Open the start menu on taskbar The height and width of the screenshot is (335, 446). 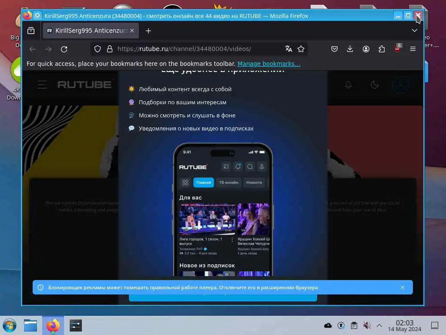(10, 325)
